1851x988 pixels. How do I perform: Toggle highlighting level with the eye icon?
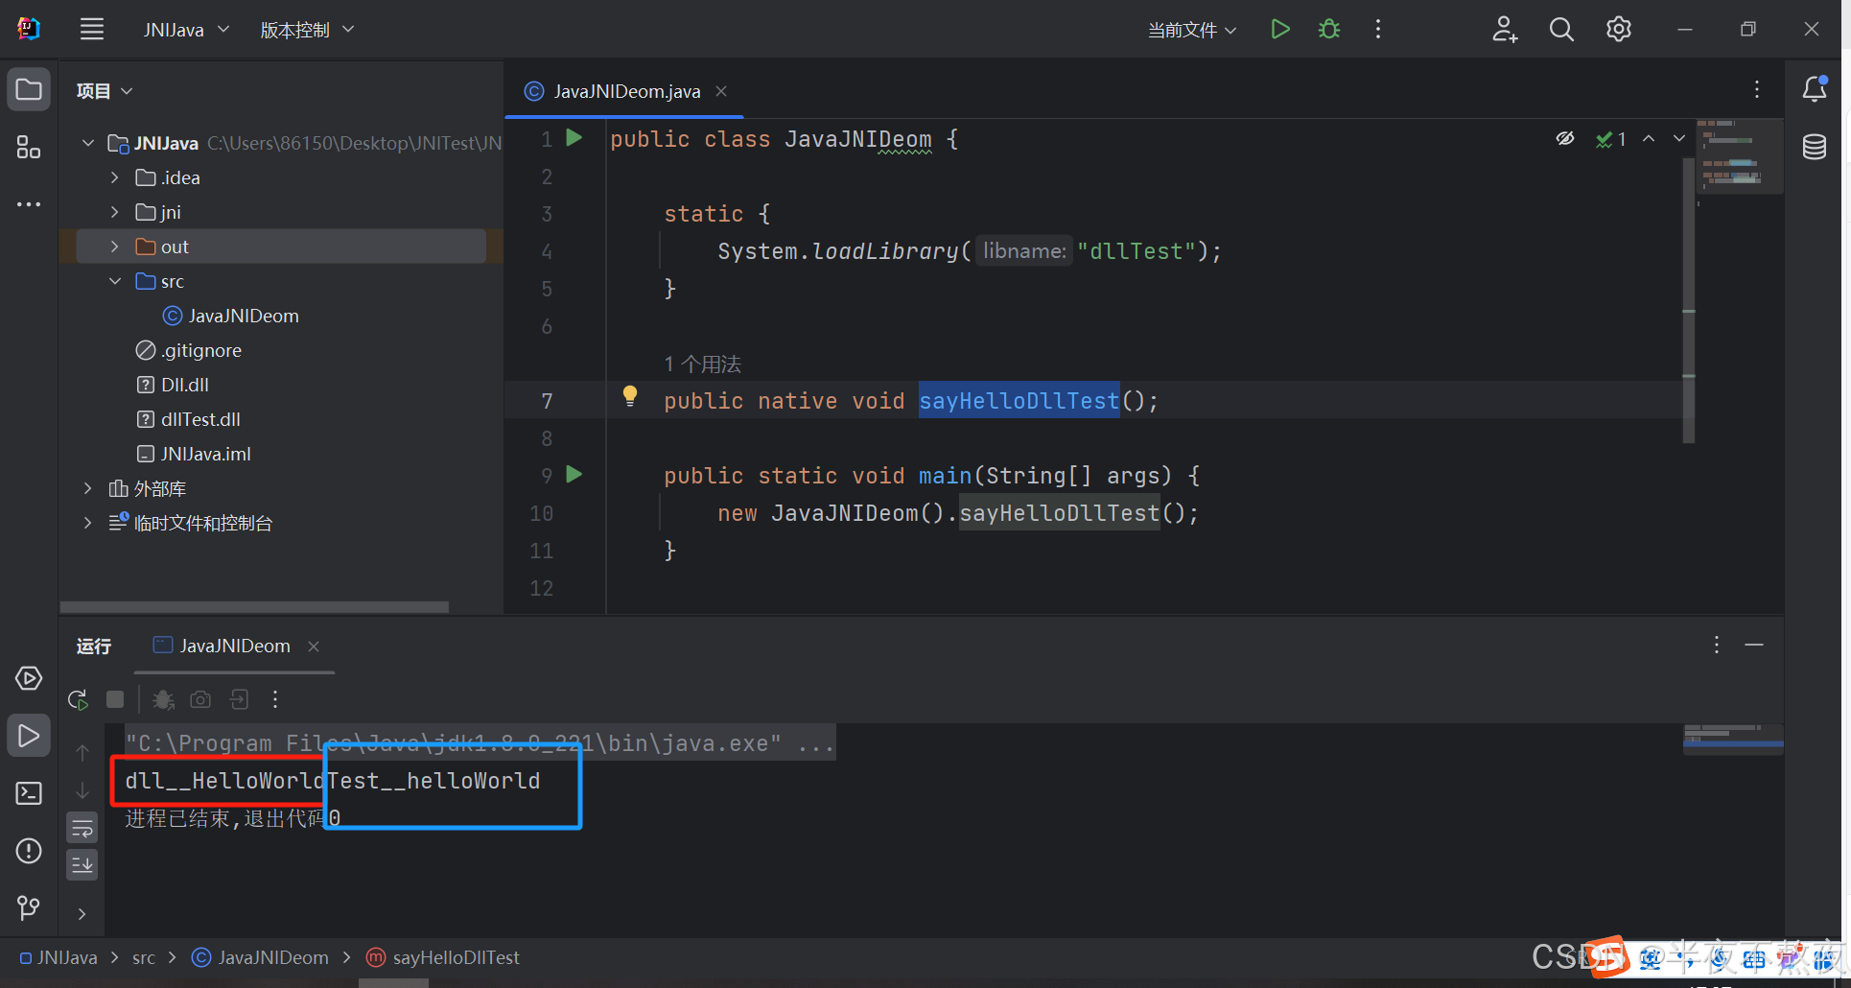point(1565,138)
